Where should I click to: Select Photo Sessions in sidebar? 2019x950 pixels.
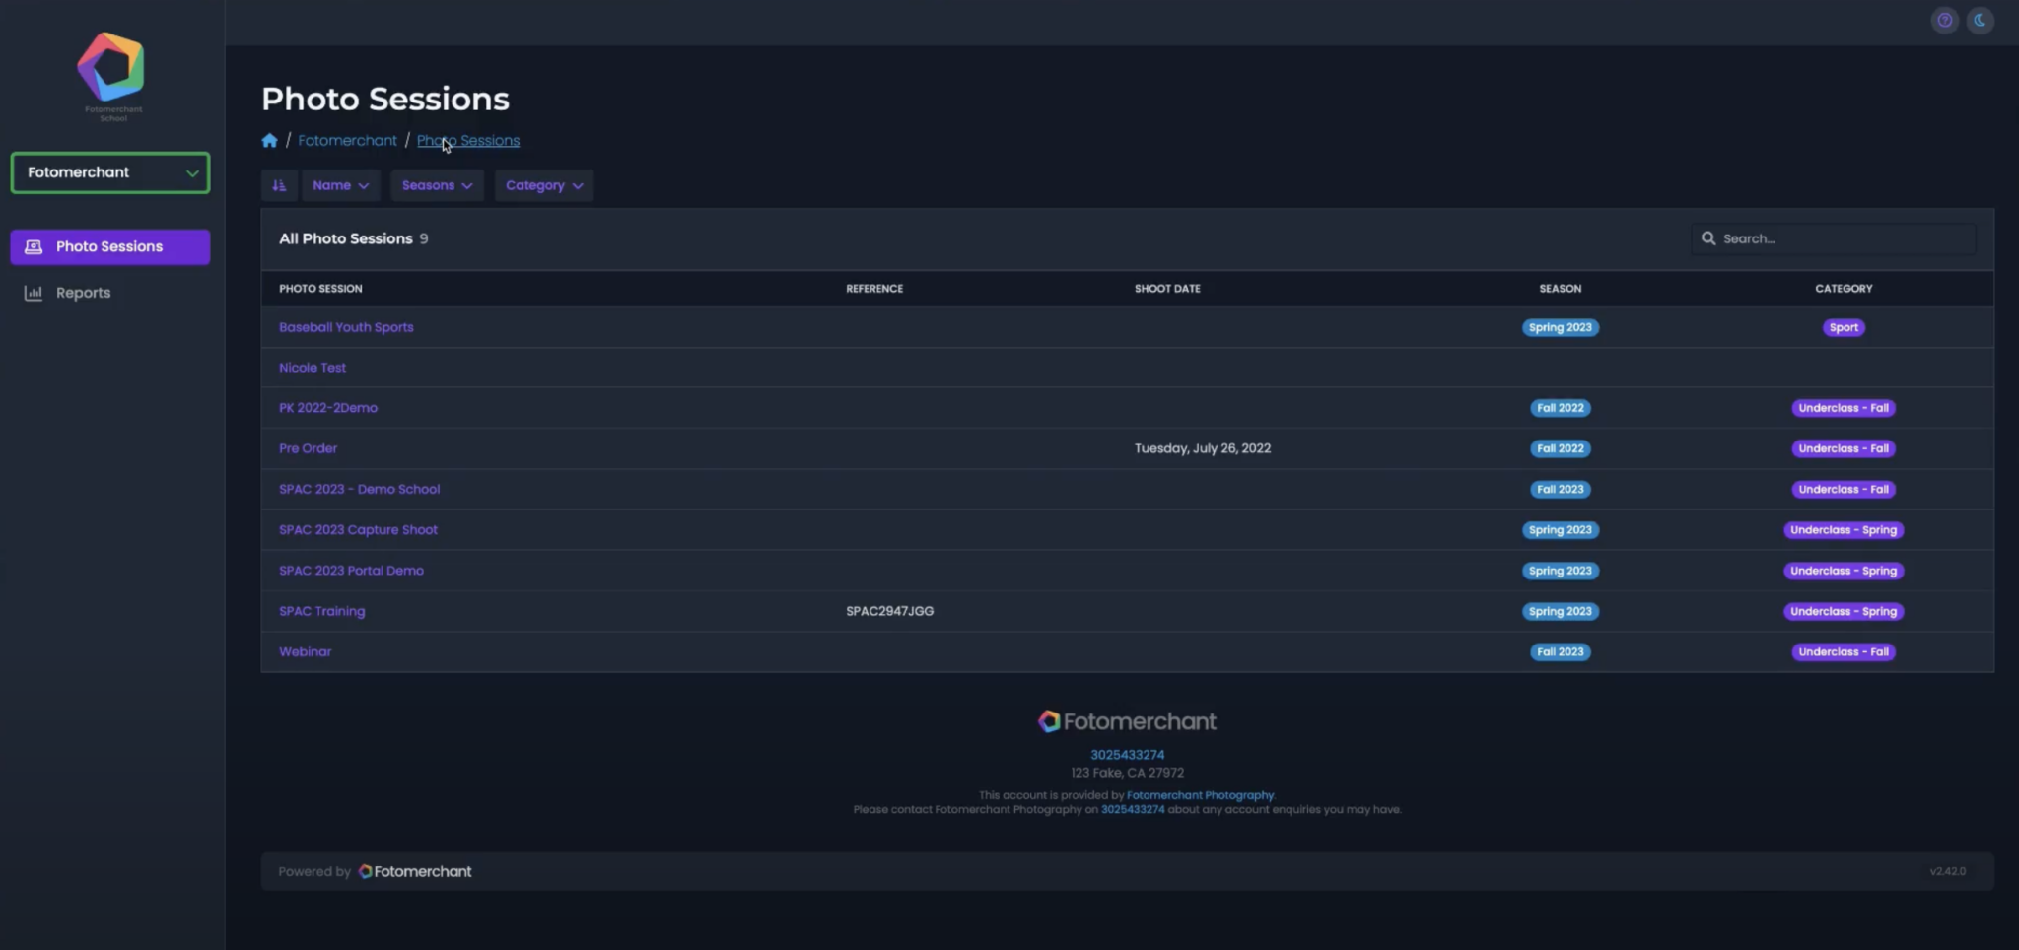[110, 246]
